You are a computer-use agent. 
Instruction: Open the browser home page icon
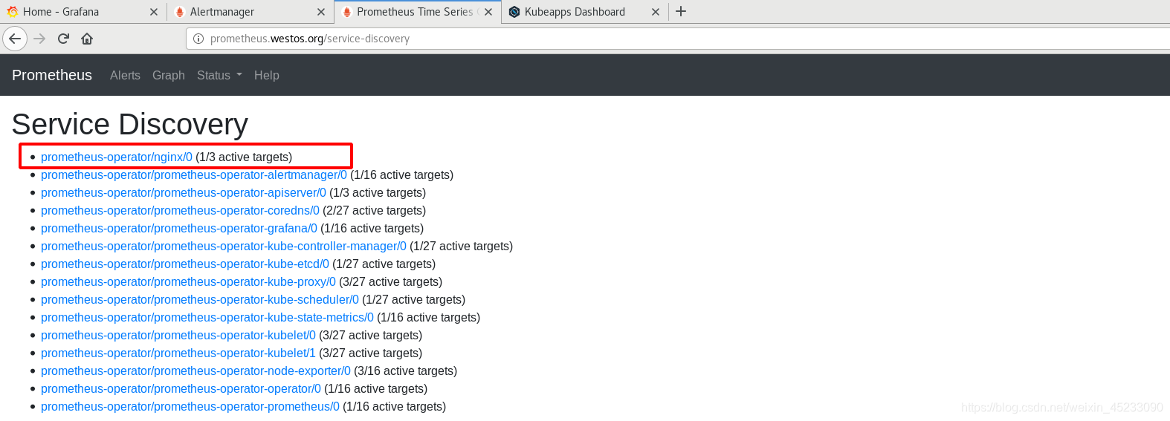[x=87, y=39]
